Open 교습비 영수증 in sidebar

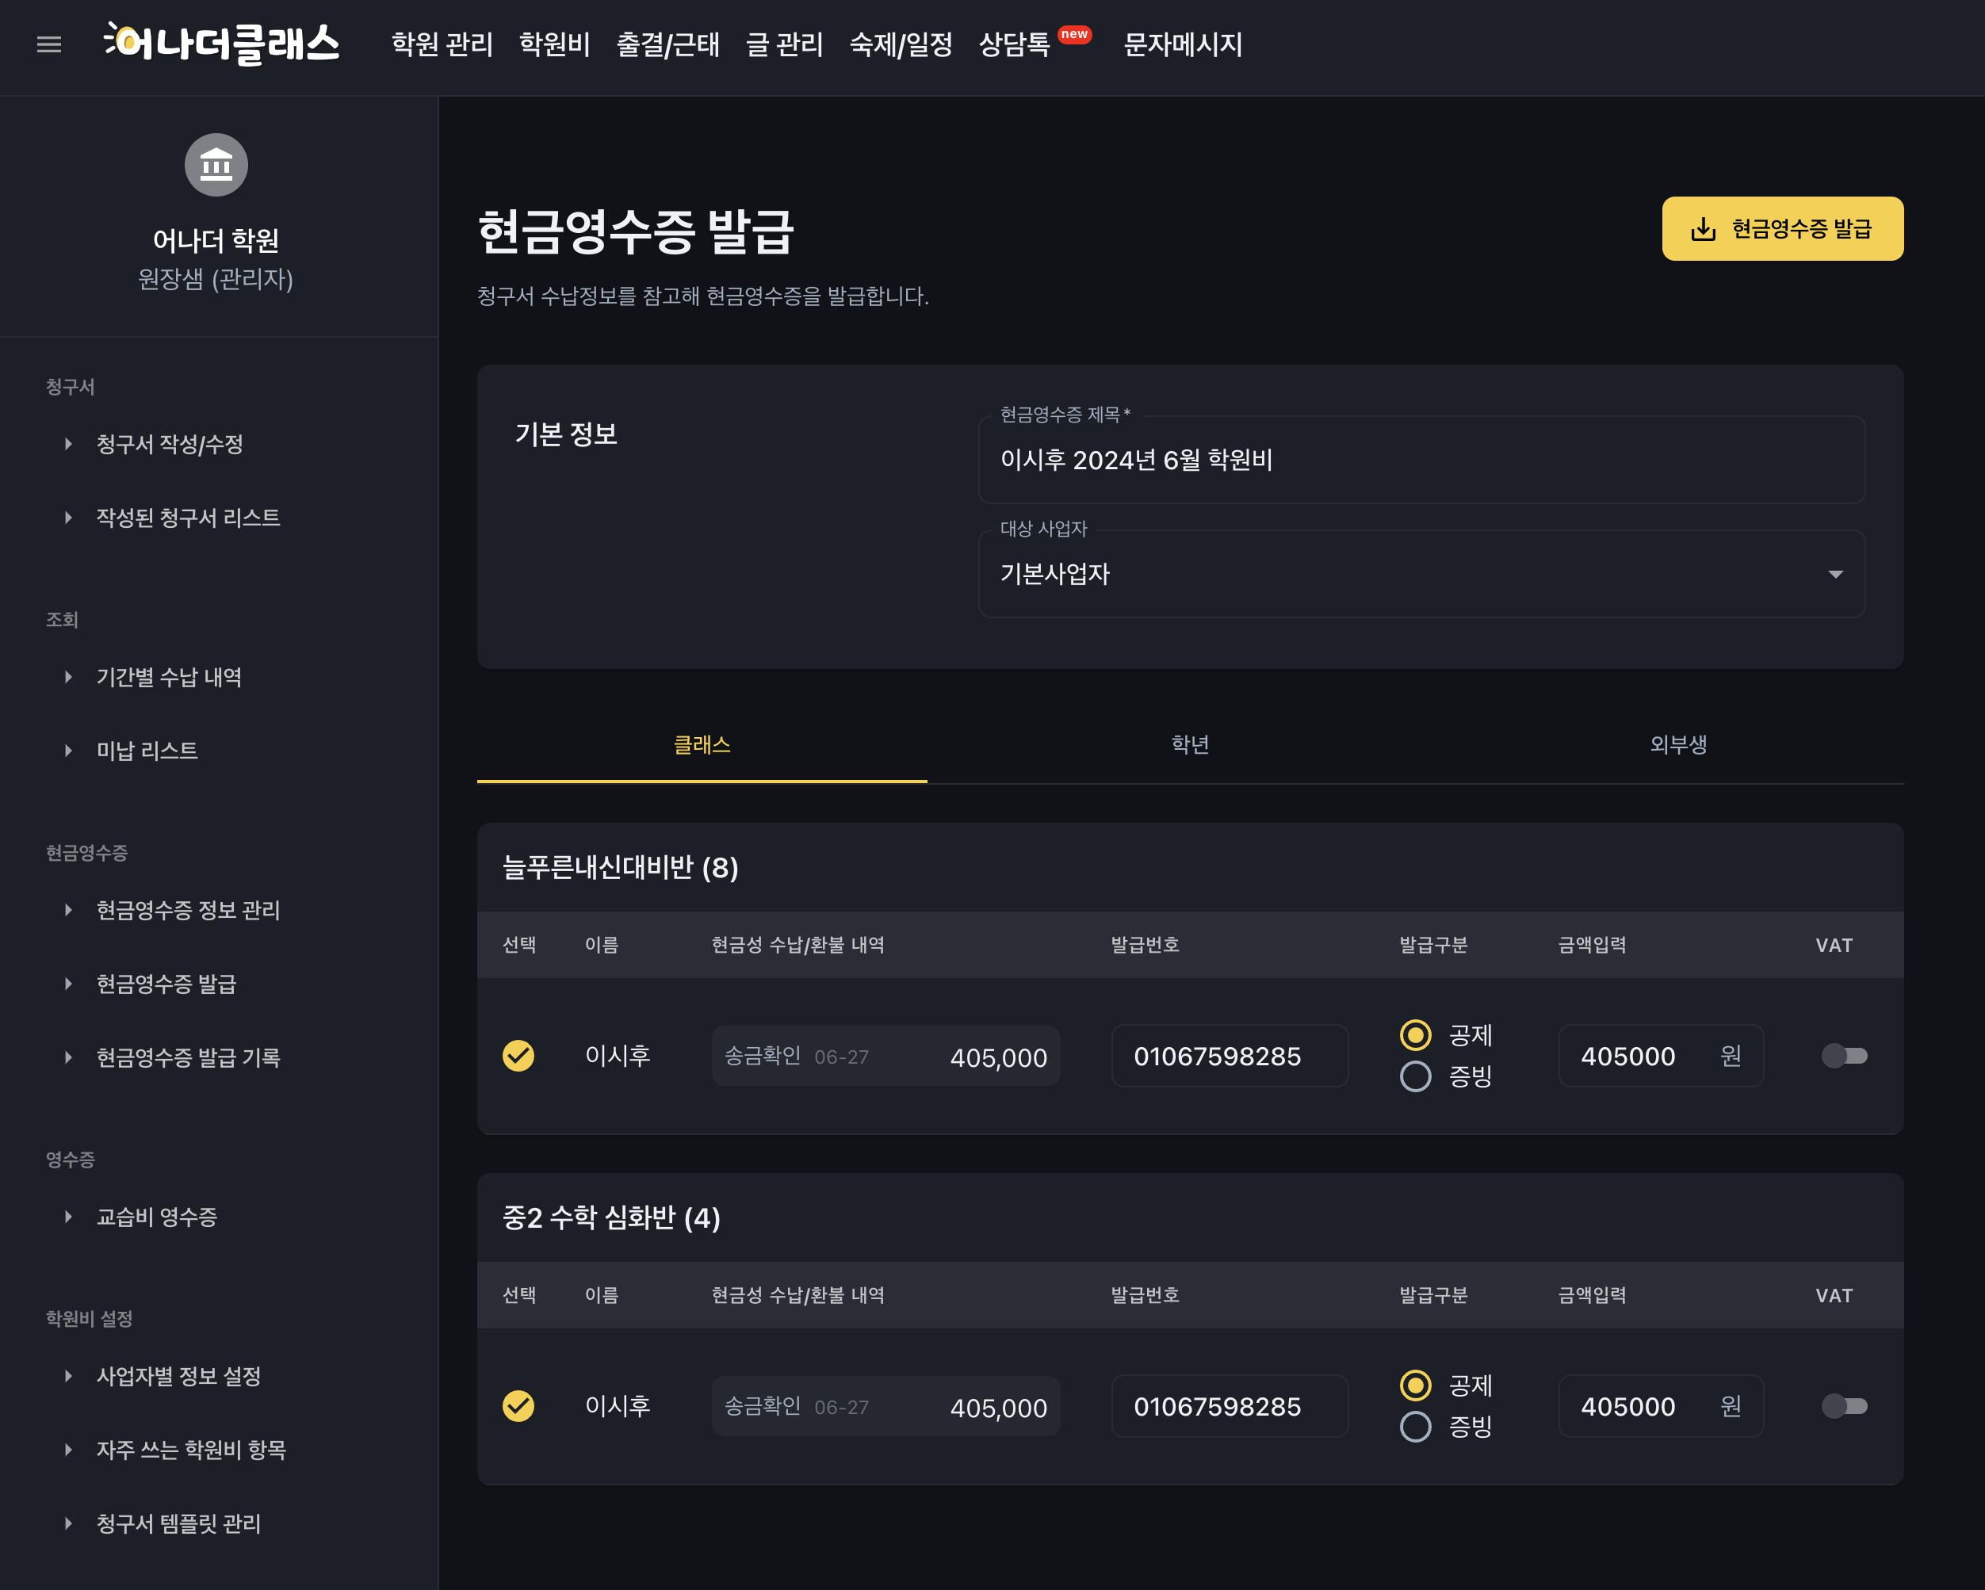pyautogui.click(x=156, y=1216)
